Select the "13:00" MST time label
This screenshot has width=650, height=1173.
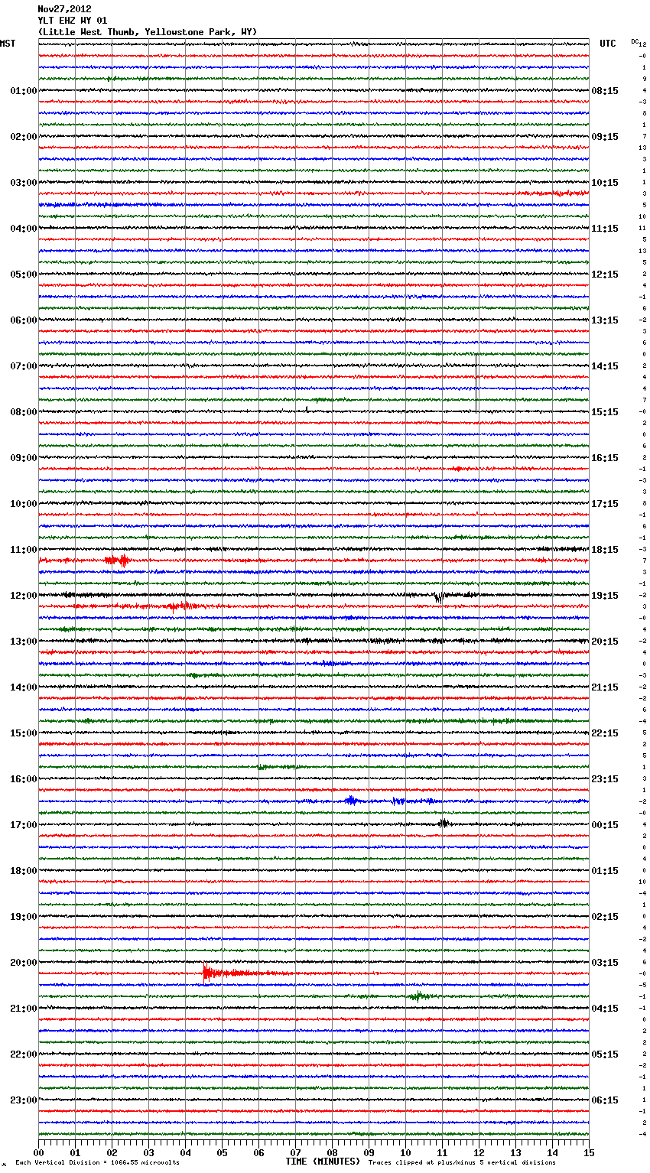click(24, 642)
